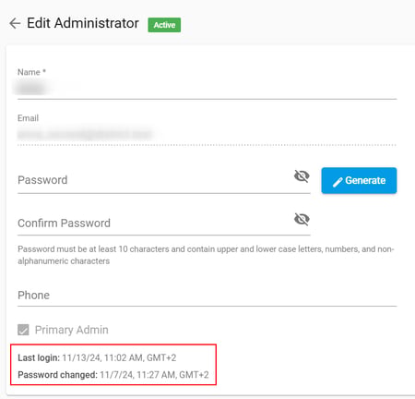Reveal the Confirm Password text via eye icon
The width and height of the screenshot is (415, 399).
(302, 219)
